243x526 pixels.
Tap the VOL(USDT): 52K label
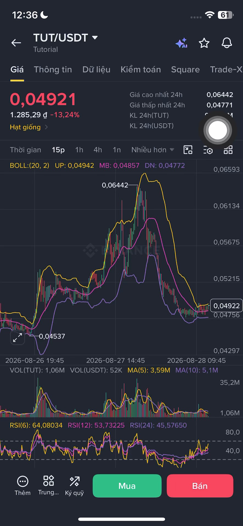coord(96,370)
